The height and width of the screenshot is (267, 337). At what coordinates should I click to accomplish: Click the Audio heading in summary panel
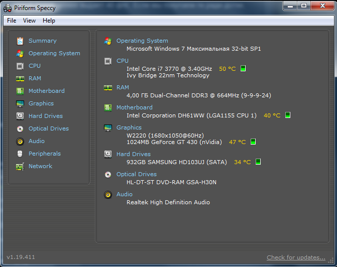[x=125, y=194]
